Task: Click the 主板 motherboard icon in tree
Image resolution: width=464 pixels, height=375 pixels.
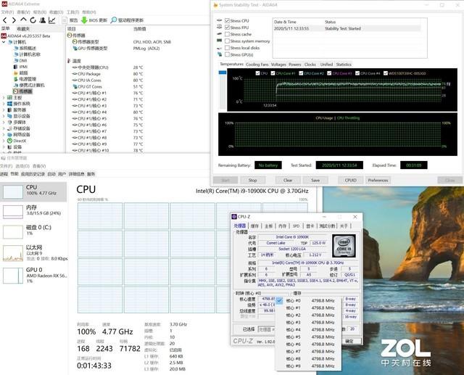Action: (x=9, y=98)
